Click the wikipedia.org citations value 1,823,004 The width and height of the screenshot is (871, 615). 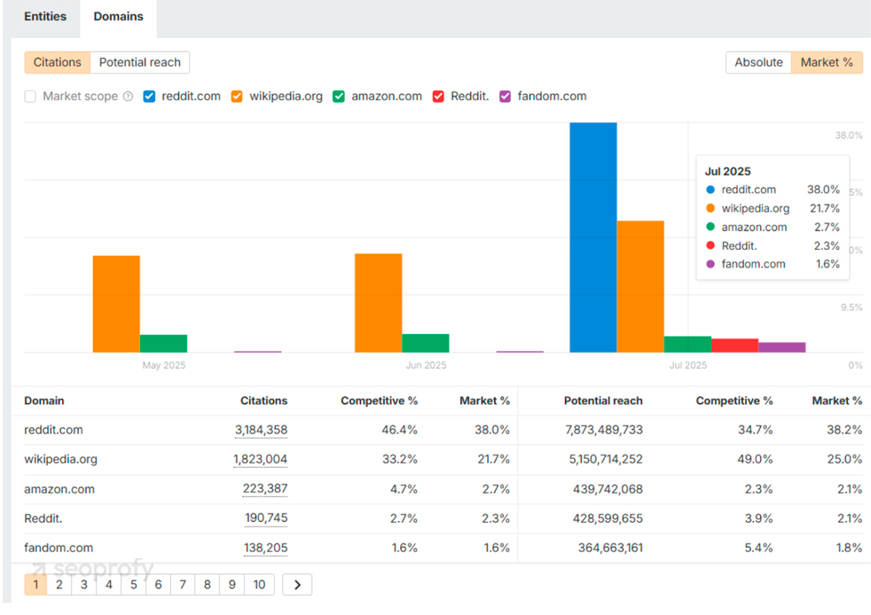click(x=260, y=460)
